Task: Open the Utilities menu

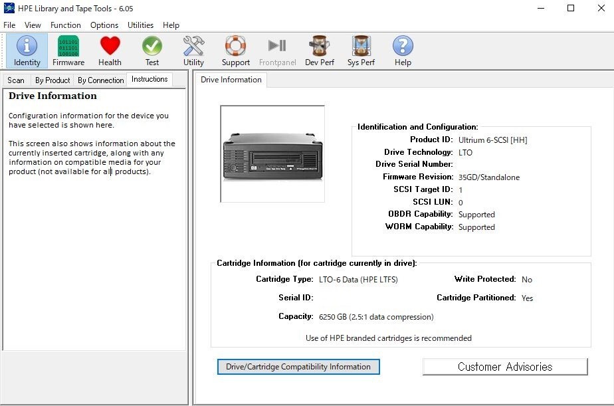Action: (x=140, y=25)
